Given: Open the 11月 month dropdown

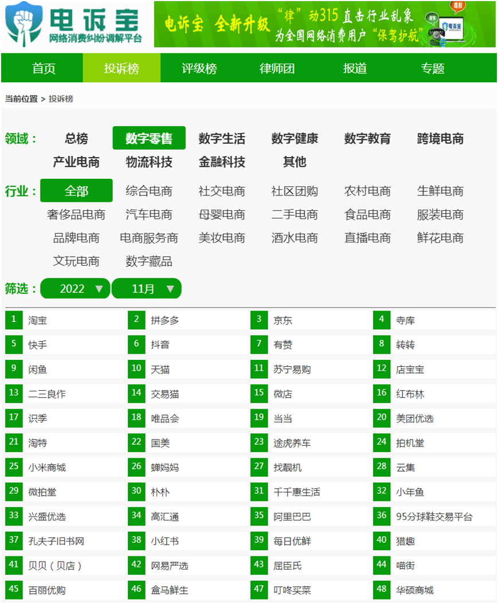Looking at the screenshot, I should [146, 288].
